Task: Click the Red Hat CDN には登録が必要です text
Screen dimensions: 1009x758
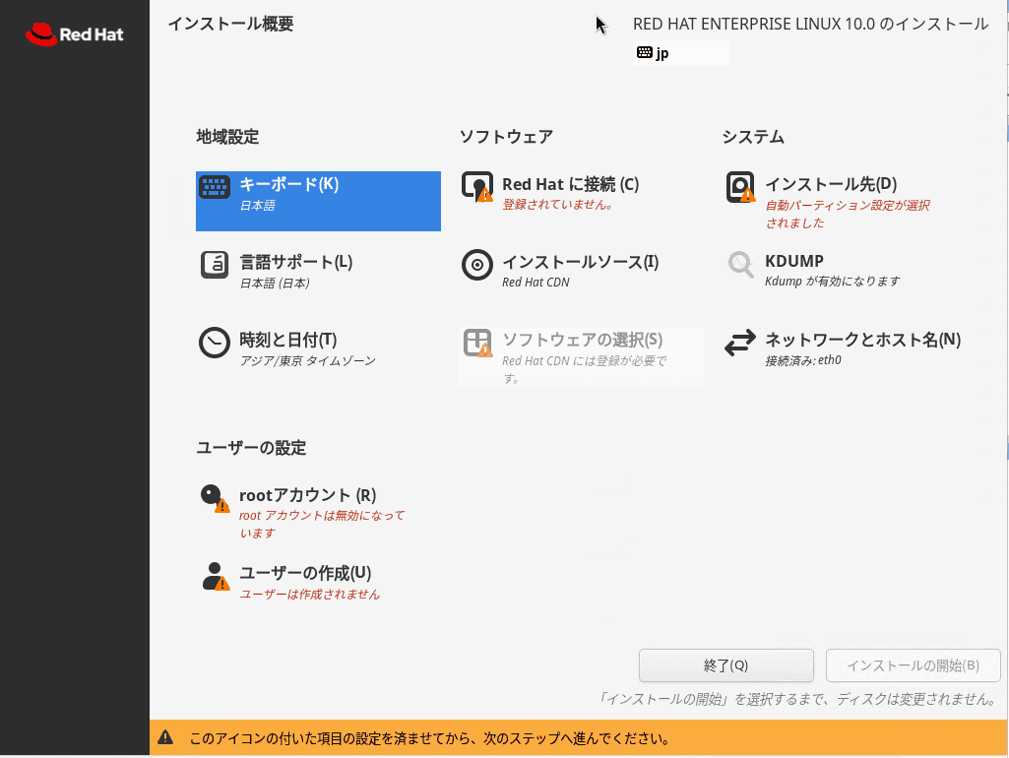Action: click(x=585, y=369)
